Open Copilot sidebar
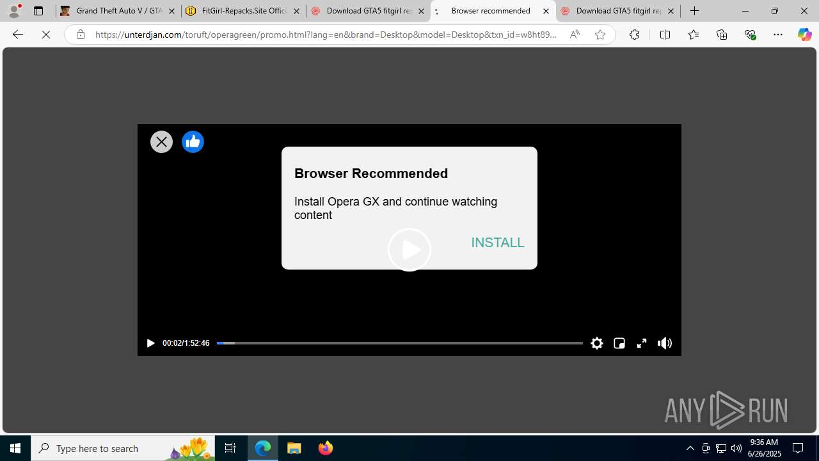The height and width of the screenshot is (461, 819). (x=804, y=35)
